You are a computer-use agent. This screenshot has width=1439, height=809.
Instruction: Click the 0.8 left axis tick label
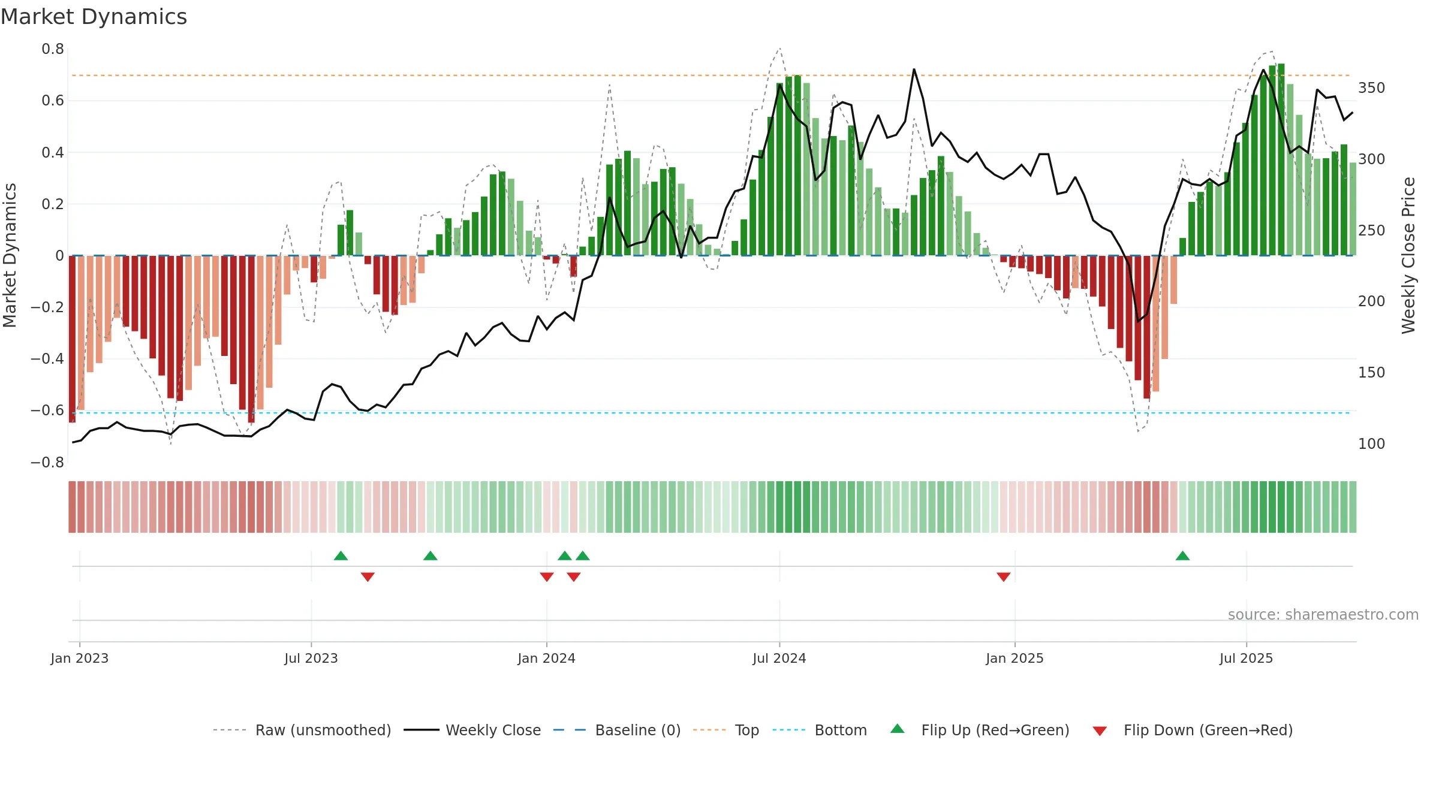click(53, 49)
